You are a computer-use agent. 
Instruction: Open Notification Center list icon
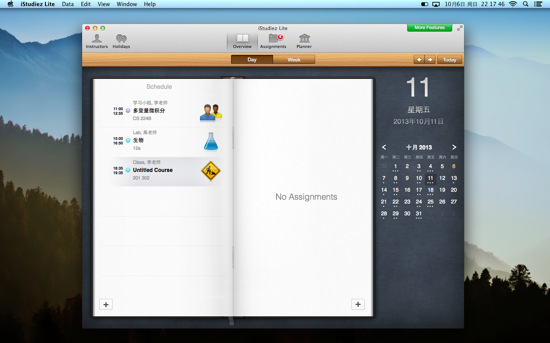pyautogui.click(x=538, y=4)
